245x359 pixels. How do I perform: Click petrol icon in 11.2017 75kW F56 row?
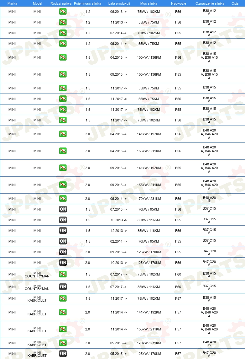click(x=63, y=120)
